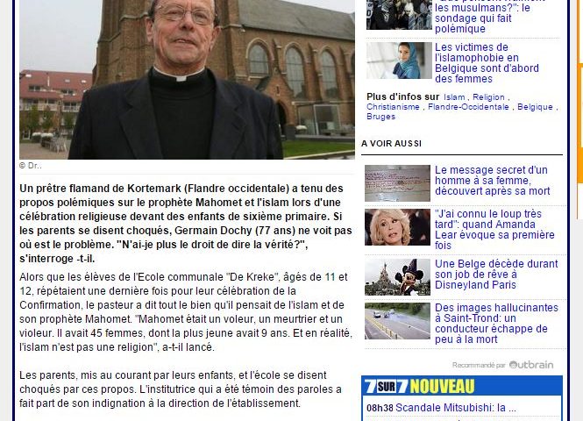Open the Saint-Trond 'images hallucinantes' article
Image resolution: width=583 pixels, height=421 pixels.
point(496,323)
